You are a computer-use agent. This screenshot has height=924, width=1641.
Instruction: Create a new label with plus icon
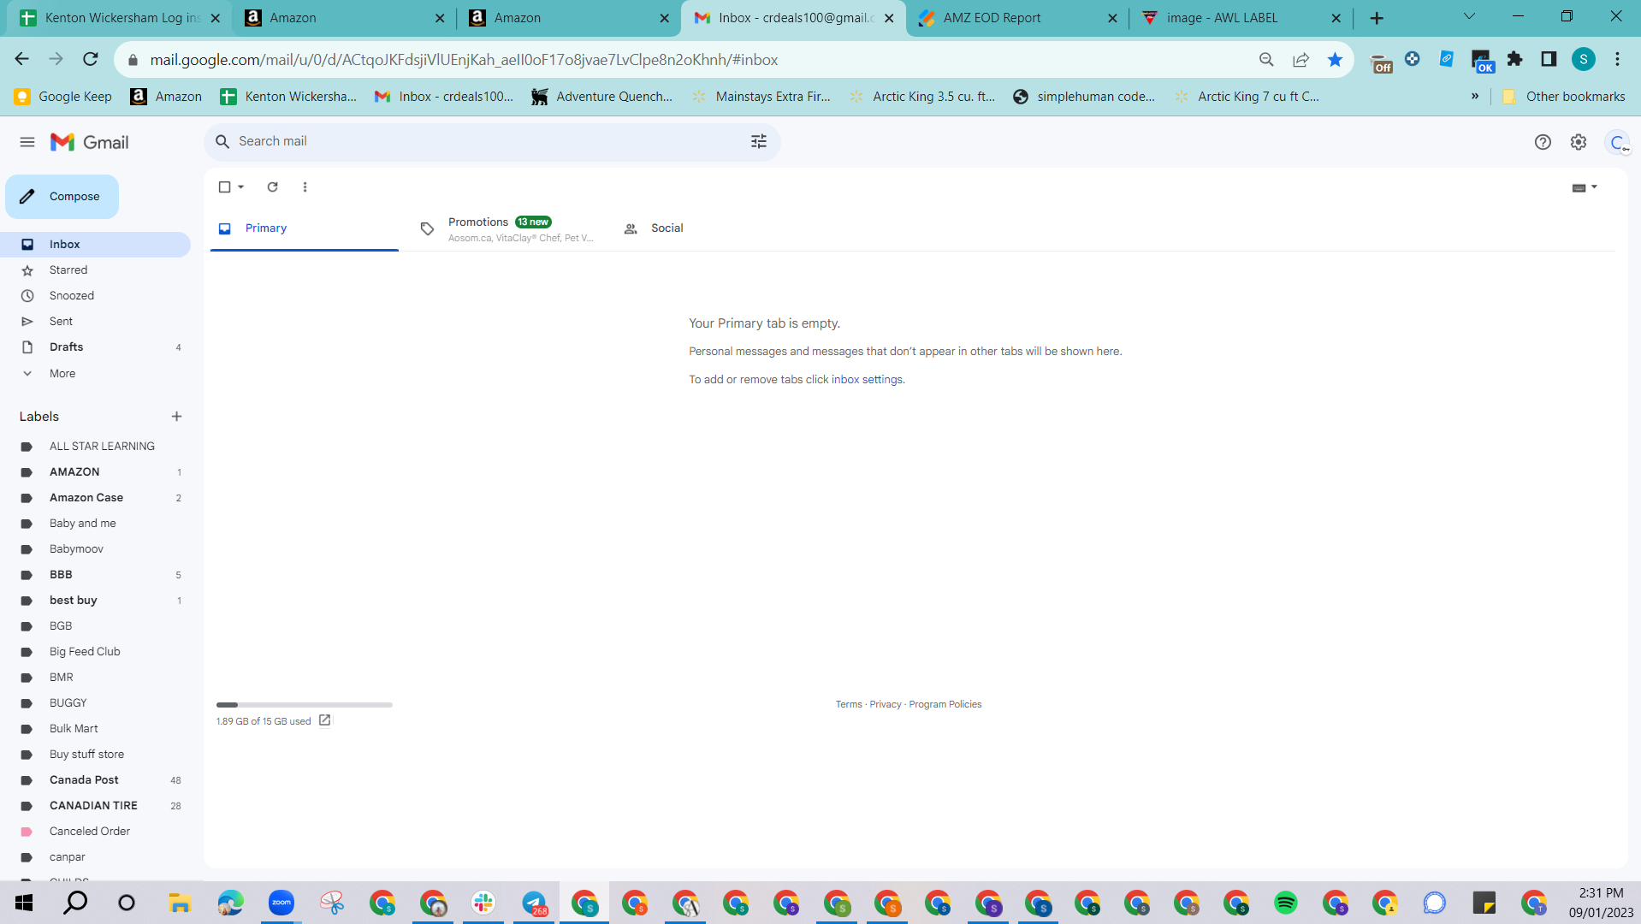177,417
